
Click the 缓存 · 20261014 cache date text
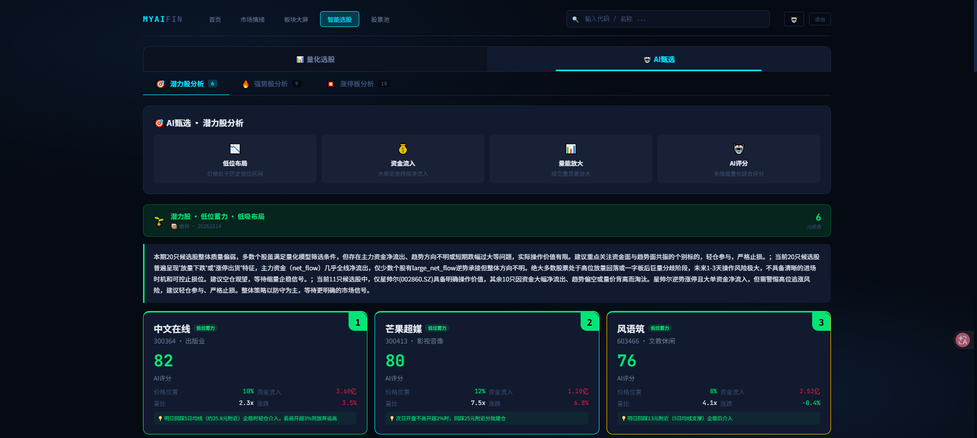[199, 227]
